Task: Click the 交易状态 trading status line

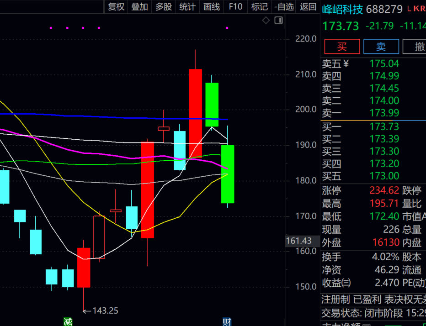Action: click(x=373, y=314)
